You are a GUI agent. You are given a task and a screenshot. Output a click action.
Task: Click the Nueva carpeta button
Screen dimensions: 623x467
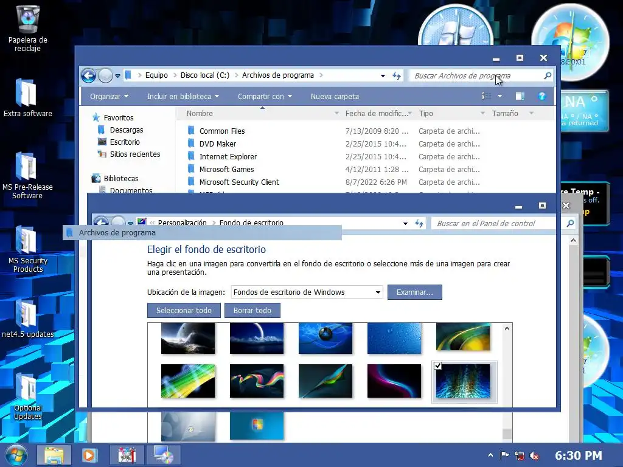(335, 96)
